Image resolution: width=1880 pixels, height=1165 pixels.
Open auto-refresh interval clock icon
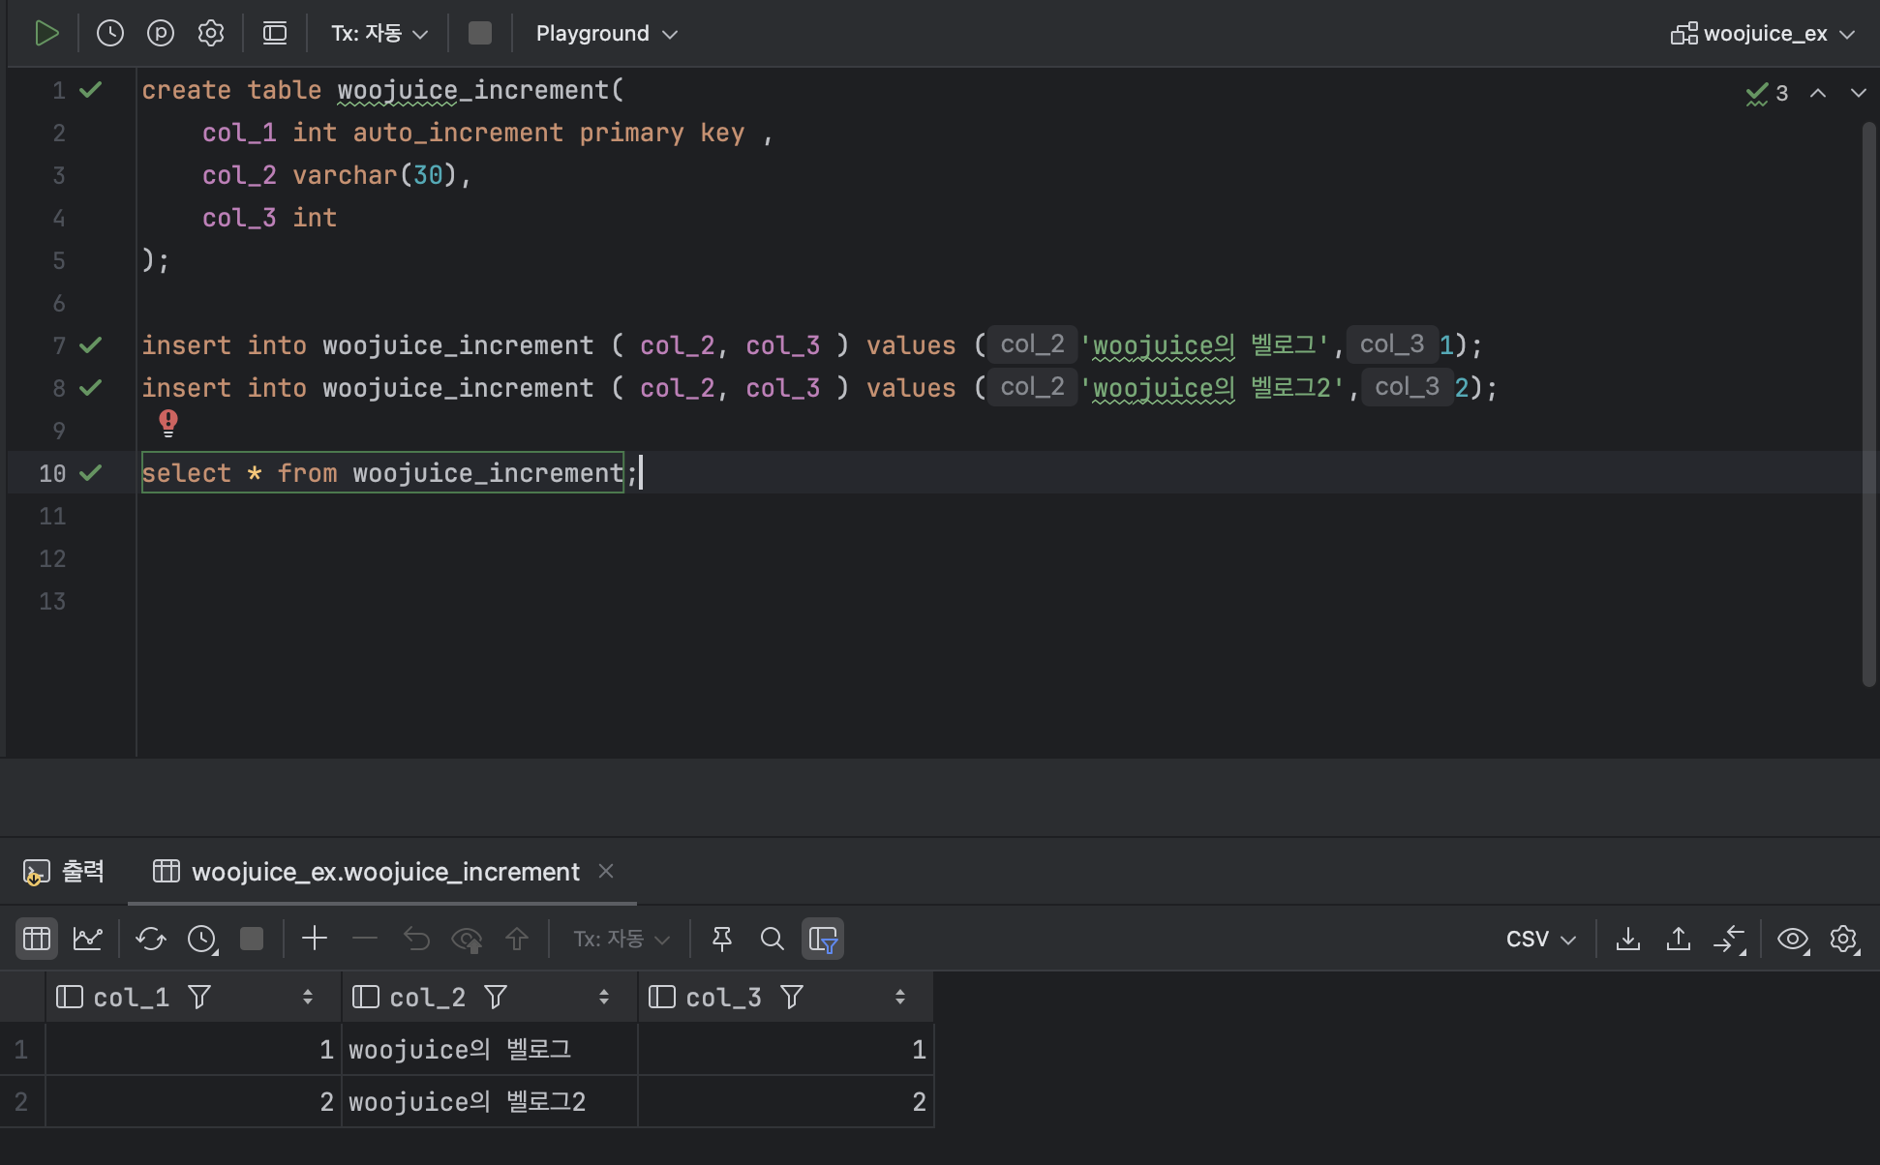[x=202, y=939]
